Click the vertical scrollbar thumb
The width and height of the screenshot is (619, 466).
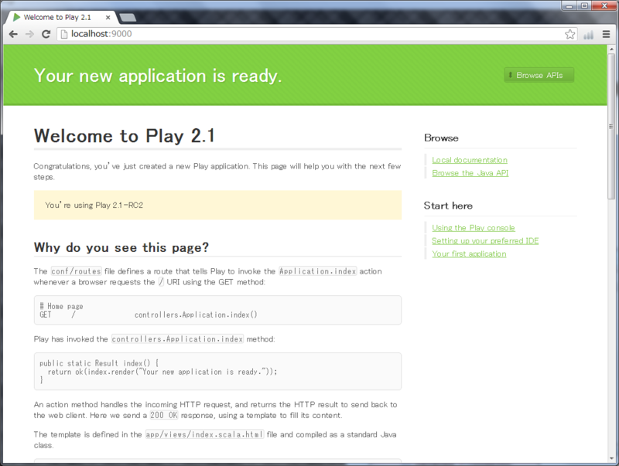pos(611,126)
